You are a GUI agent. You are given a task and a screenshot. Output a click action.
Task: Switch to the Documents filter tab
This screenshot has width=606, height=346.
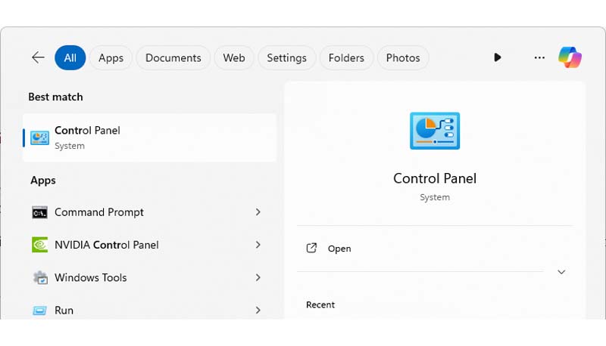tap(173, 57)
